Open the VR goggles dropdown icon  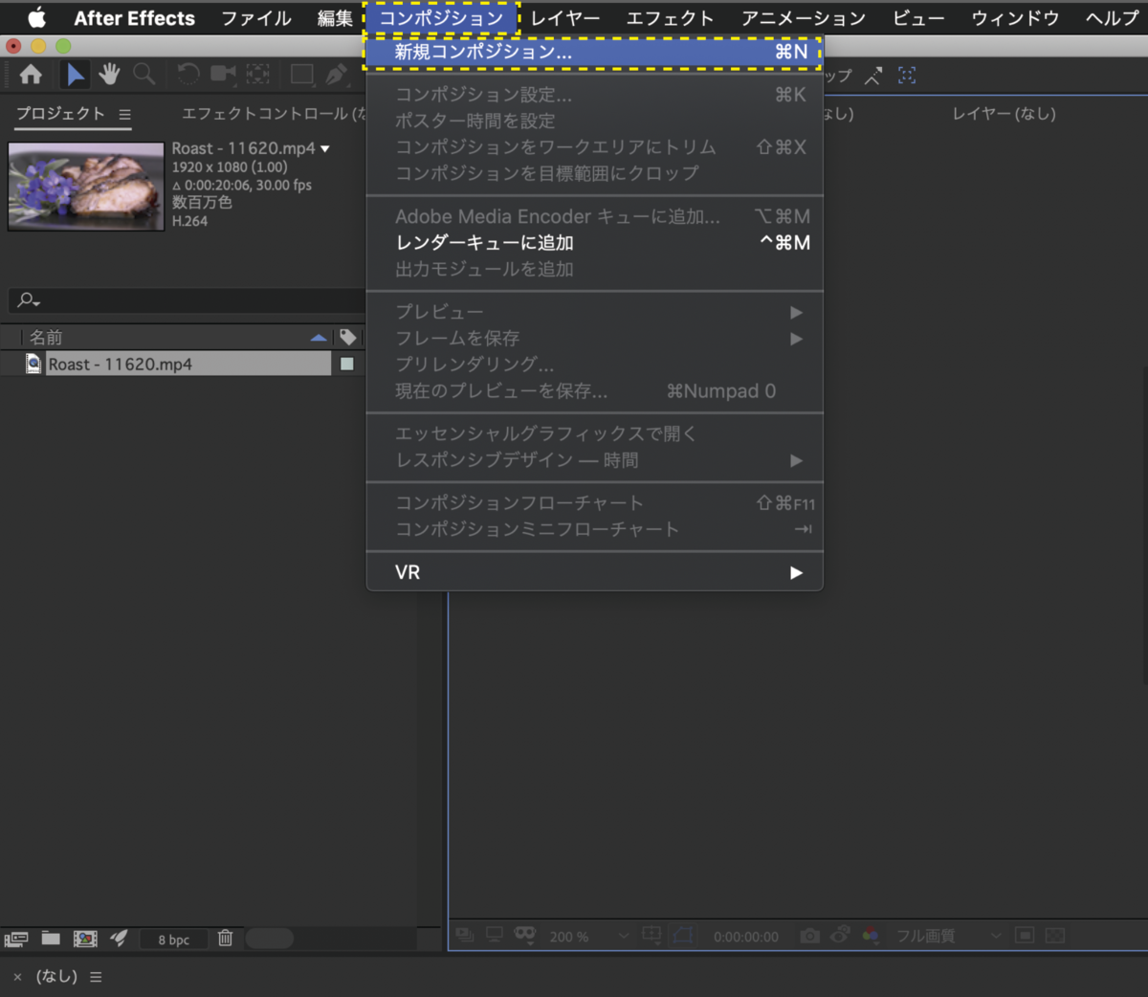point(524,935)
